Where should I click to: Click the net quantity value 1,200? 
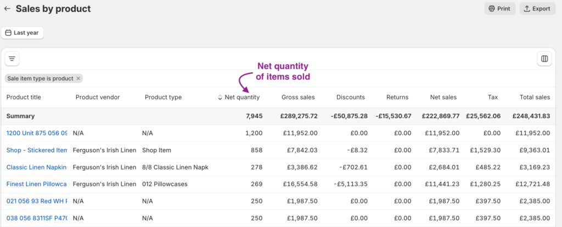click(254, 133)
